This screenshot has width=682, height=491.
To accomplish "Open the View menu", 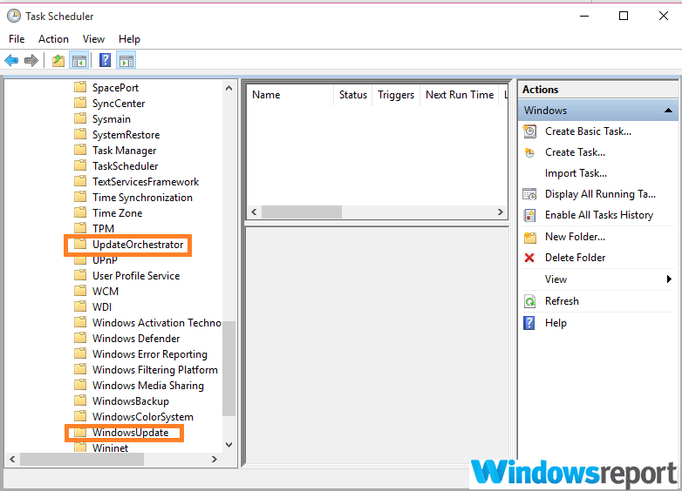I will tap(93, 39).
